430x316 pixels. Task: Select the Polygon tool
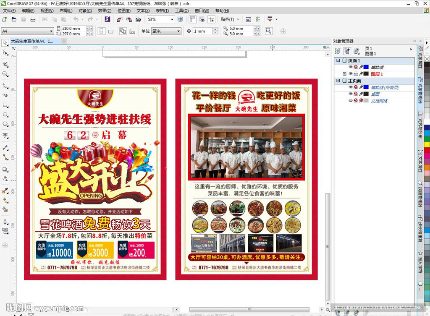point(5,124)
